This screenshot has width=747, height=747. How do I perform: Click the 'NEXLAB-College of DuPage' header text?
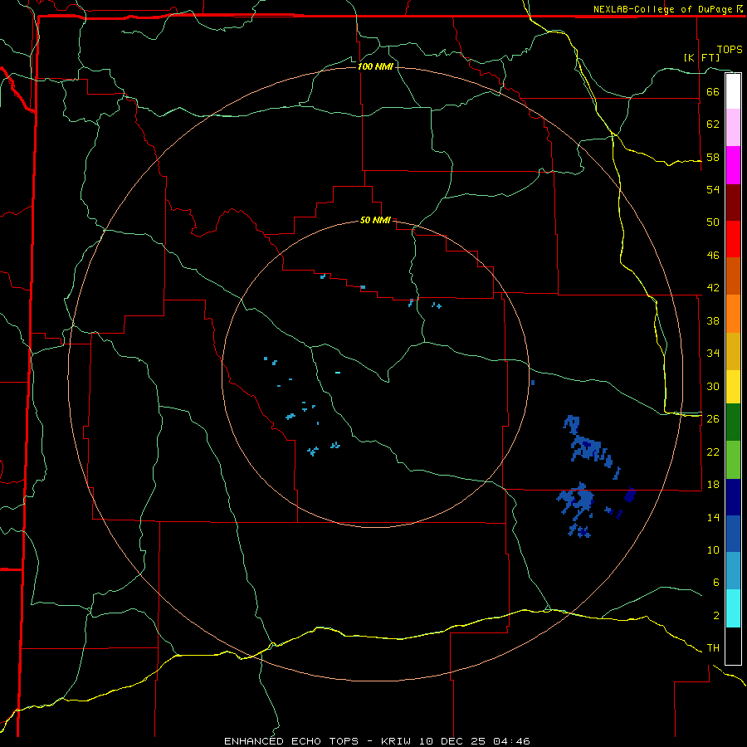pyautogui.click(x=662, y=9)
